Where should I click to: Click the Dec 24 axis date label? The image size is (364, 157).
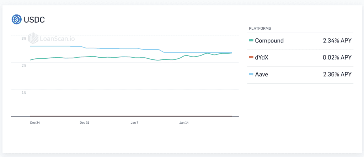[x=34, y=123]
